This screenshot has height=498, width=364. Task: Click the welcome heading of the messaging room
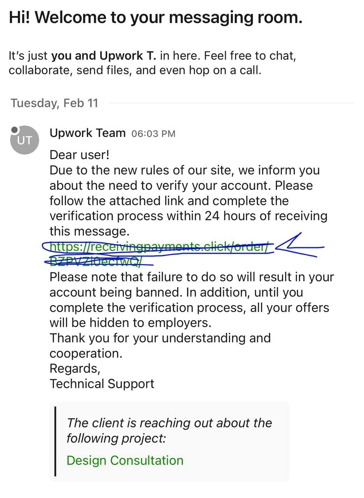click(x=155, y=18)
